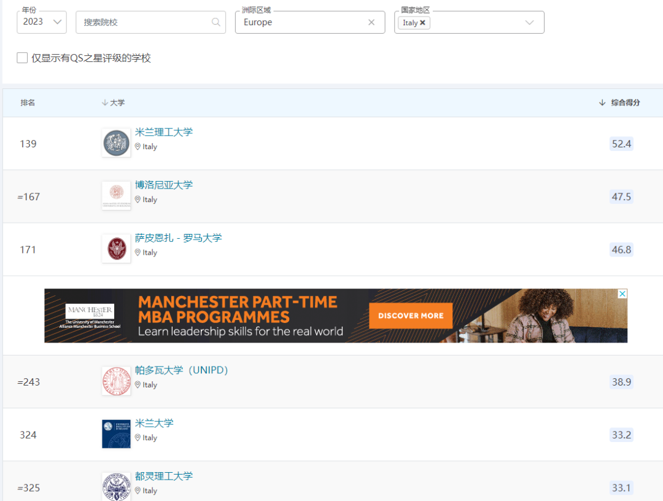Click rank 171 cell
The height and width of the screenshot is (501, 663).
tap(28, 249)
